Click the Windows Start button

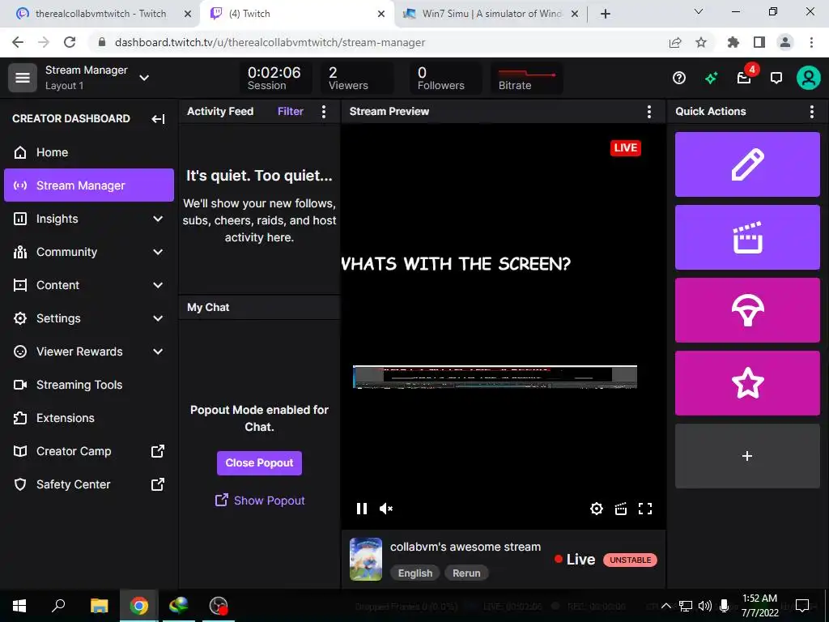[19, 606]
